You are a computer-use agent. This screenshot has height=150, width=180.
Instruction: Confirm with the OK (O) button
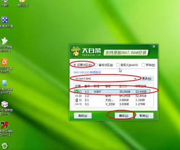[123, 116]
